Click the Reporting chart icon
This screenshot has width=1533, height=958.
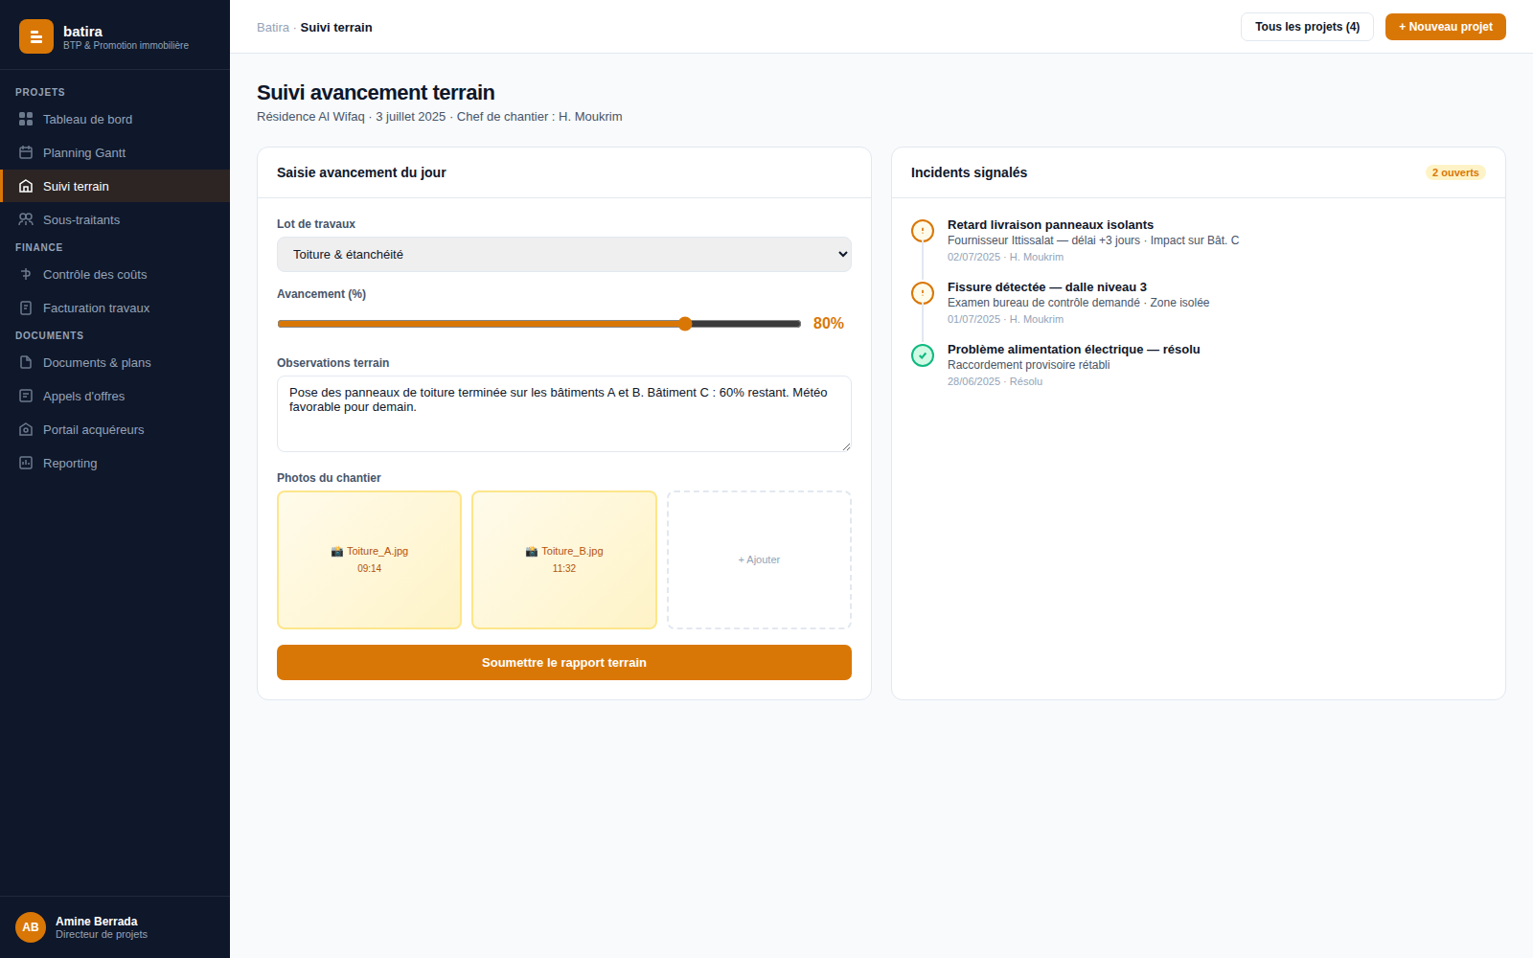[x=26, y=463]
